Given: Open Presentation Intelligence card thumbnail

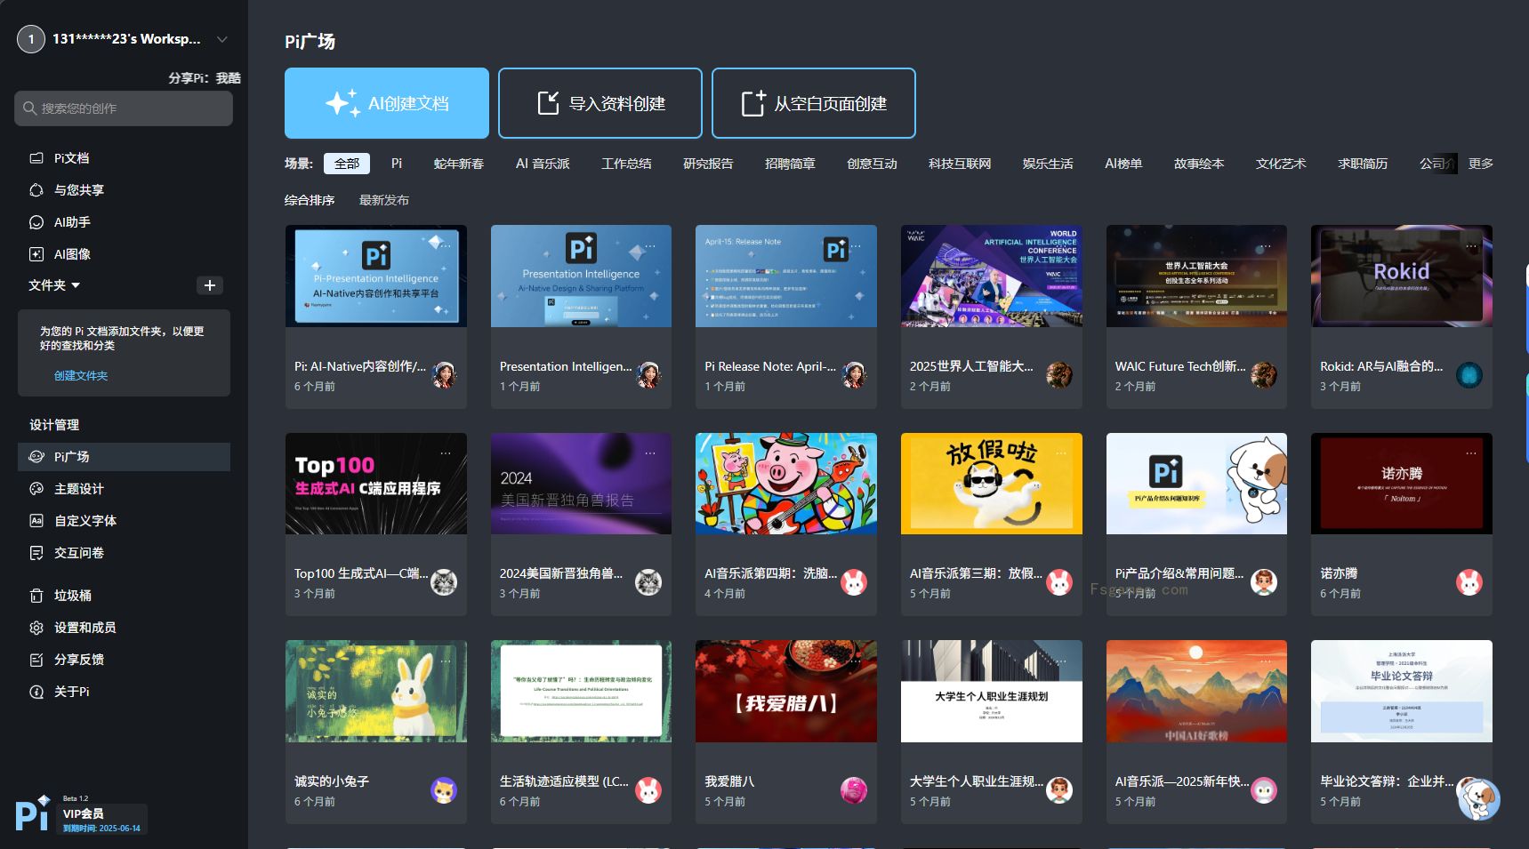Looking at the screenshot, I should point(581,276).
